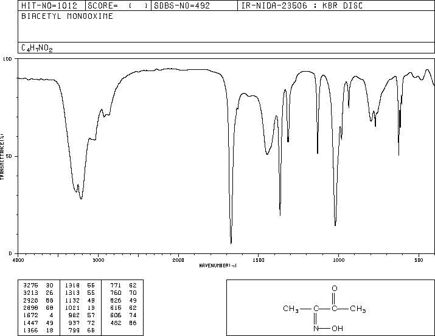This screenshot has height=336, width=435.
Task: Click the right CH3 group in structure
Action: pyautogui.click(x=358, y=309)
